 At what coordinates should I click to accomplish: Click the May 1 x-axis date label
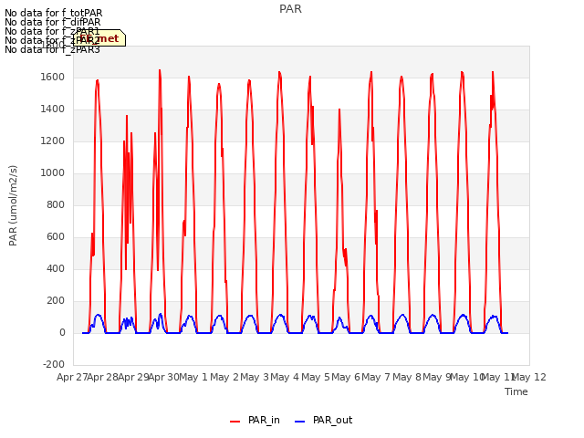pyautogui.click(x=193, y=377)
